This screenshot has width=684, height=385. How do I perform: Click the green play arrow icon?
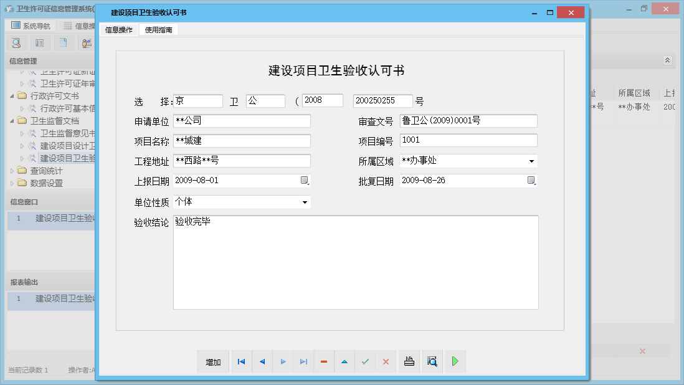coord(455,361)
